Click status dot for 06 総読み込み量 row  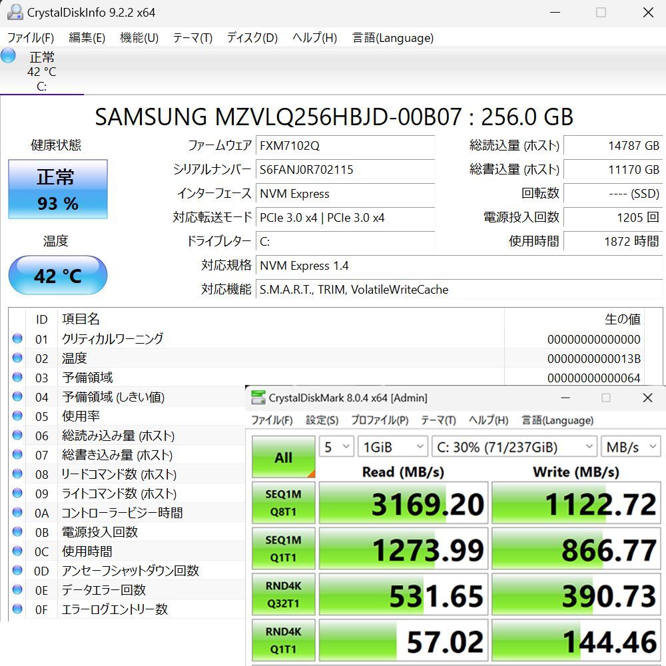click(17, 436)
